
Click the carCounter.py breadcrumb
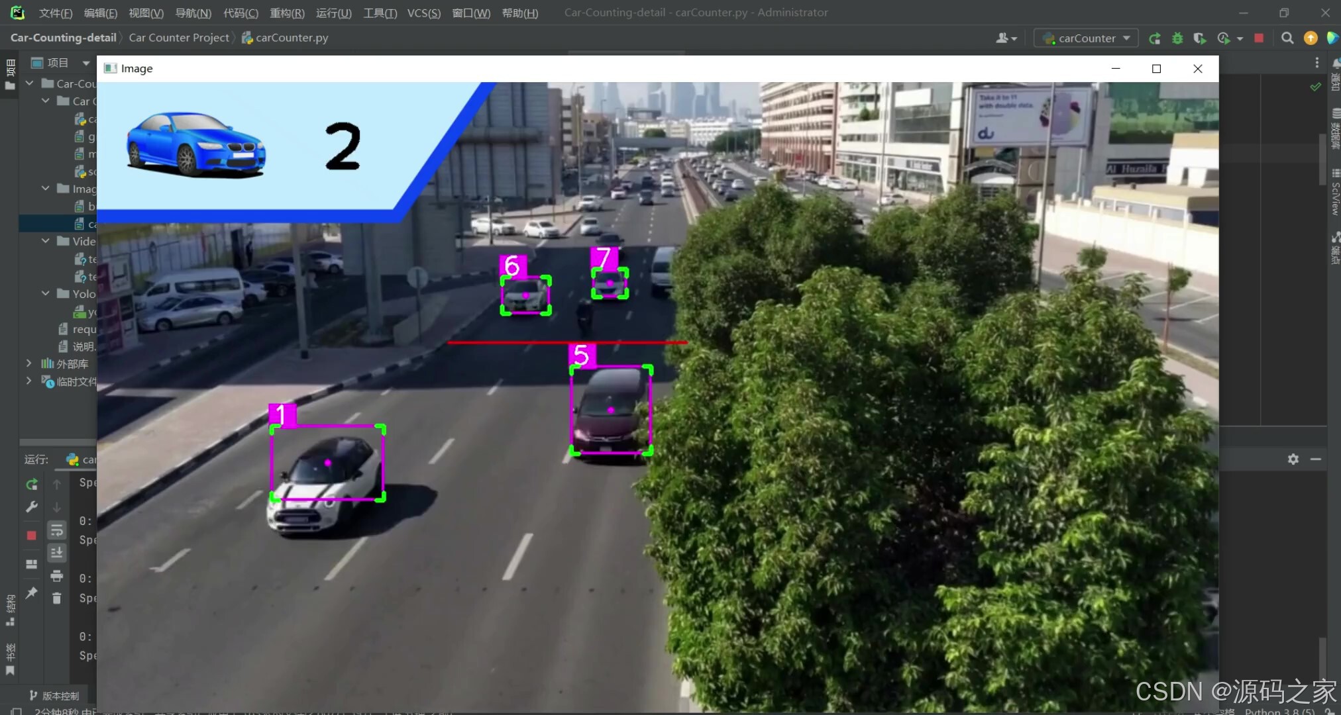click(x=285, y=38)
